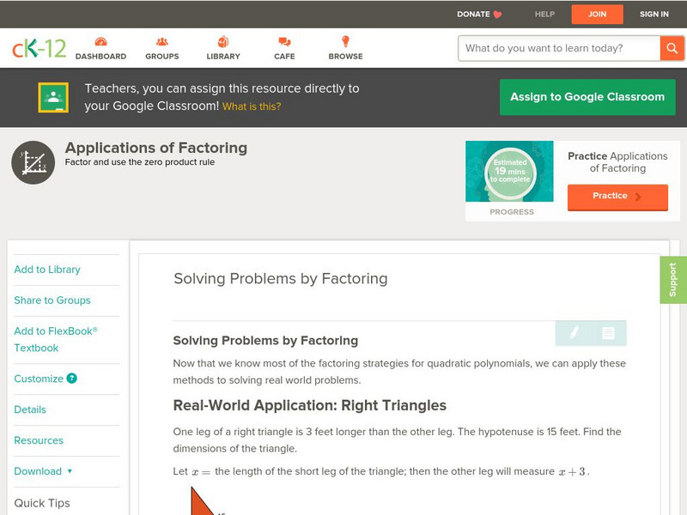This screenshot has height=515, width=687.
Task: Click the search input field
Action: (x=559, y=48)
